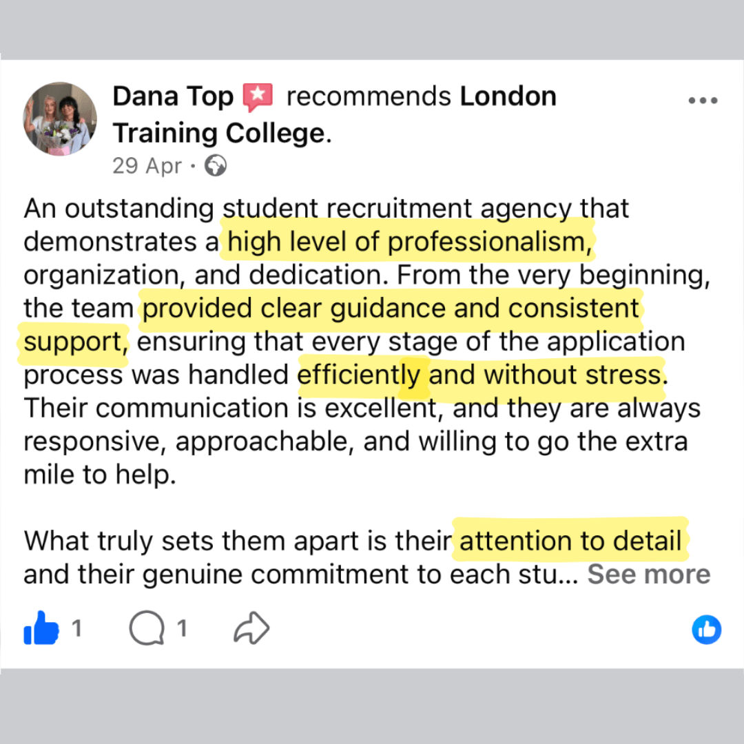Open Dana Top's profile picture

(60, 118)
